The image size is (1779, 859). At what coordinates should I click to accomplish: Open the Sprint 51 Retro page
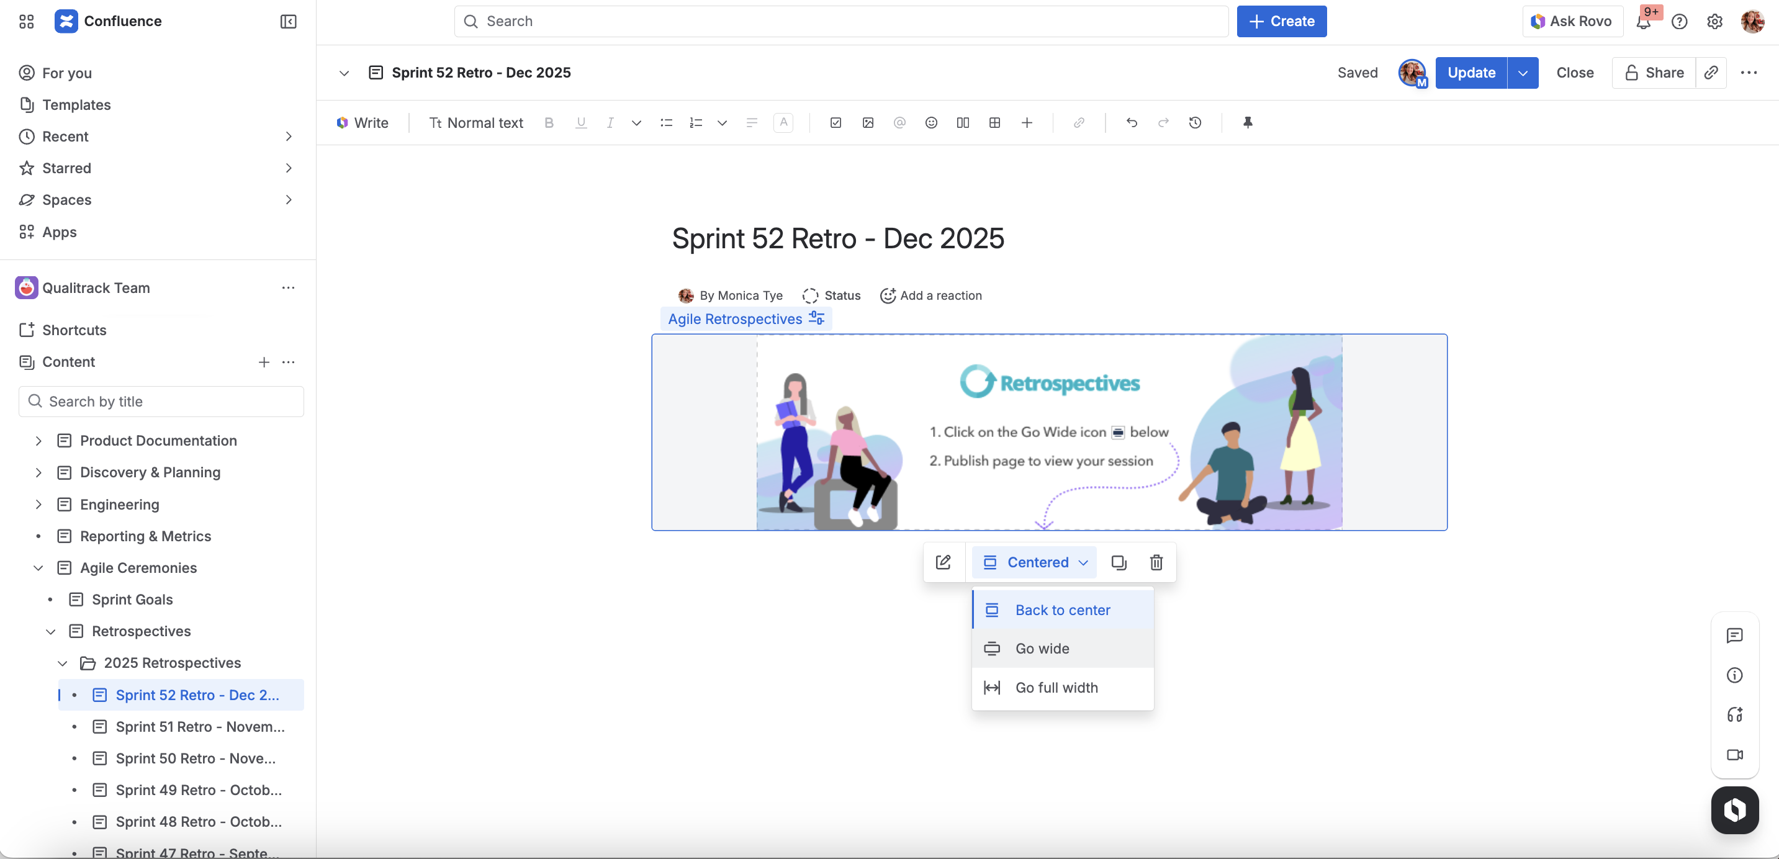[x=200, y=726]
